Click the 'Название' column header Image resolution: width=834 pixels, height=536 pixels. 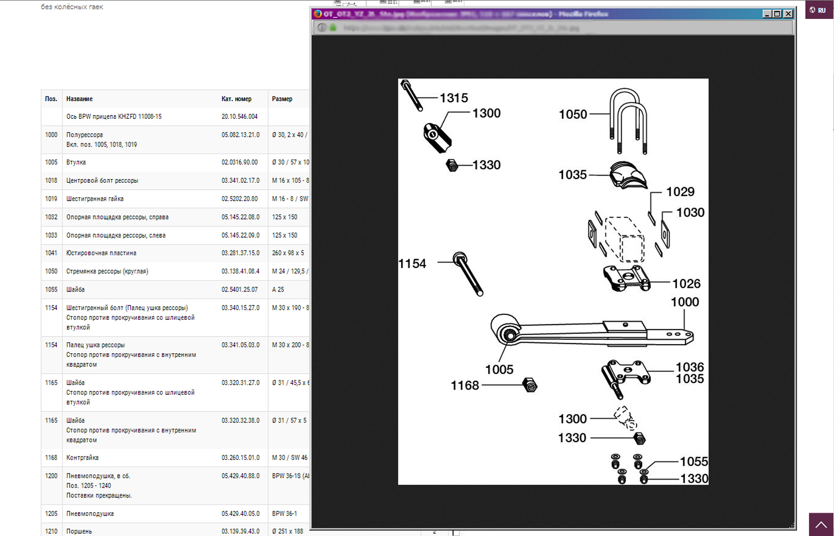tap(79, 99)
